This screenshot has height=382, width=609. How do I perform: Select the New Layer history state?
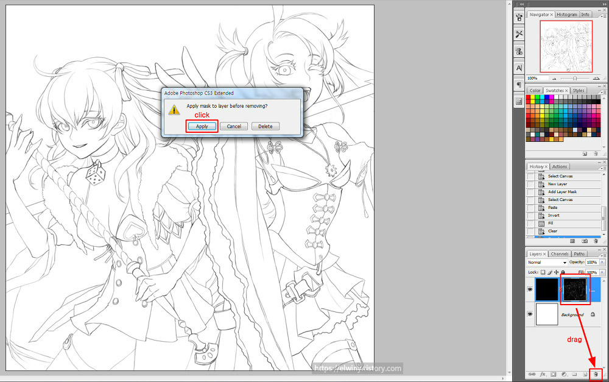pos(569,184)
